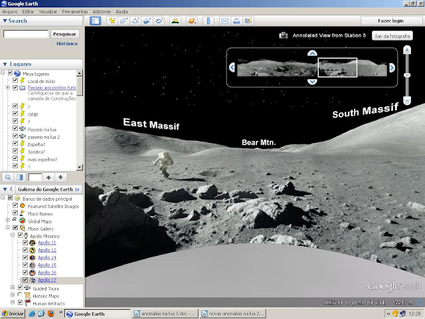
Task: Click the magnifier search icon below Places
Action: click(x=8, y=177)
